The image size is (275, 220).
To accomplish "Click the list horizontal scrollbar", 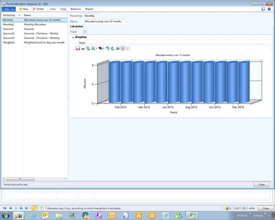I will (20, 179).
